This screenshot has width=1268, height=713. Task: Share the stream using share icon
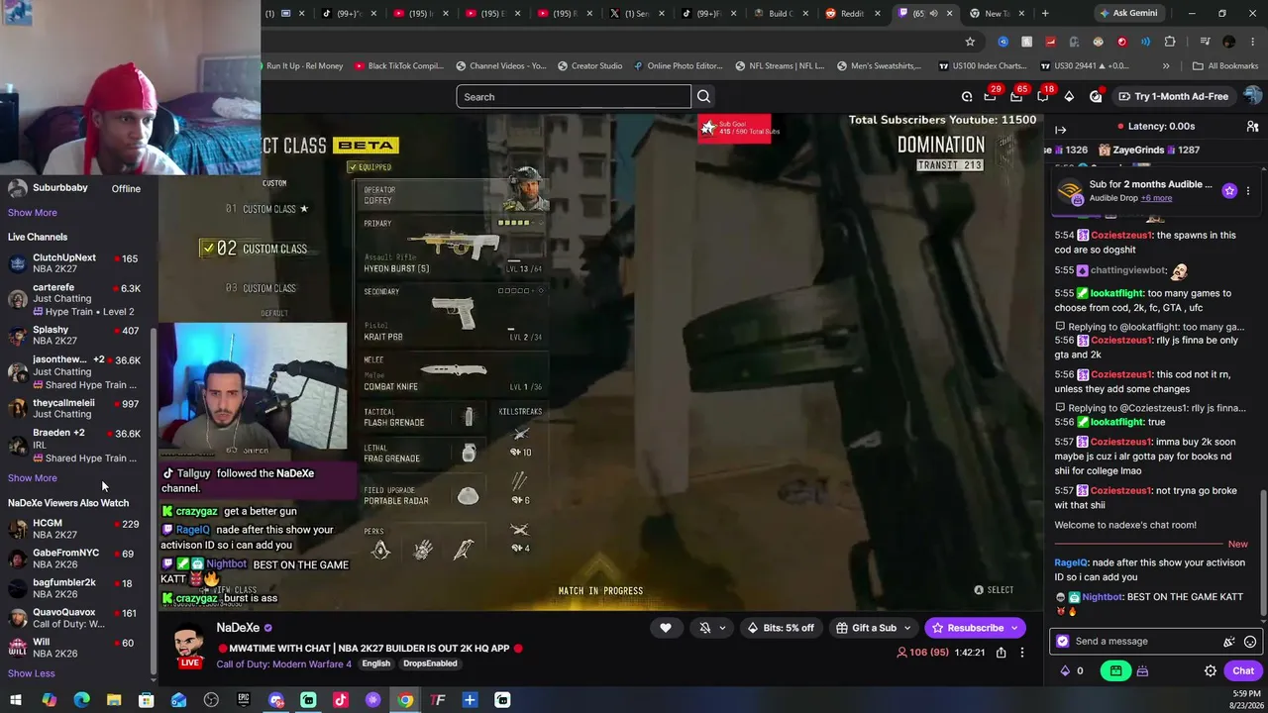(x=1001, y=653)
